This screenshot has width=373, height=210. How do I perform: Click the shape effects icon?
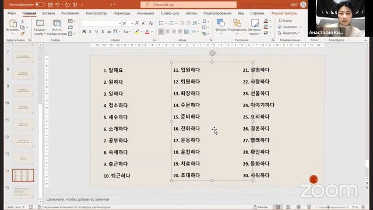[266, 33]
